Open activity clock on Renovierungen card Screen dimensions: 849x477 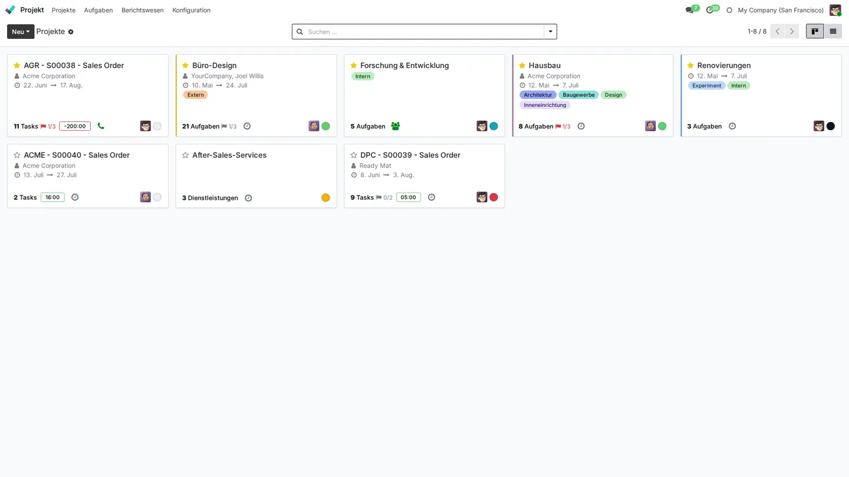click(x=732, y=126)
